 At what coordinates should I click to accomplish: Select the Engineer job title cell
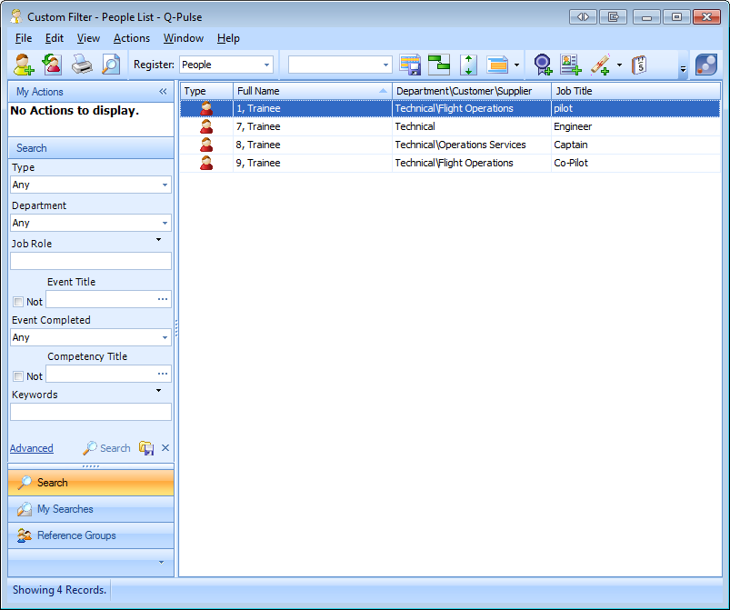(635, 126)
